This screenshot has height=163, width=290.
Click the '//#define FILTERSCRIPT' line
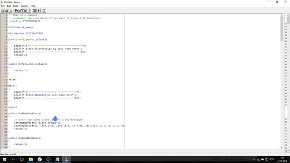click(24, 21)
